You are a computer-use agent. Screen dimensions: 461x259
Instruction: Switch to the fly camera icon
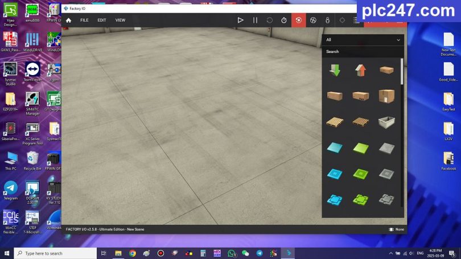pos(313,20)
